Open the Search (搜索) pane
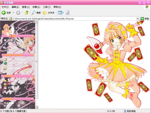 point(36,13)
